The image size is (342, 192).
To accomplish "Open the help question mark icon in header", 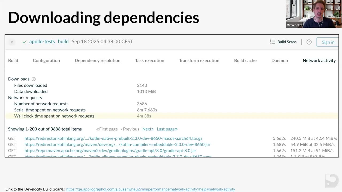I will [309, 42].
